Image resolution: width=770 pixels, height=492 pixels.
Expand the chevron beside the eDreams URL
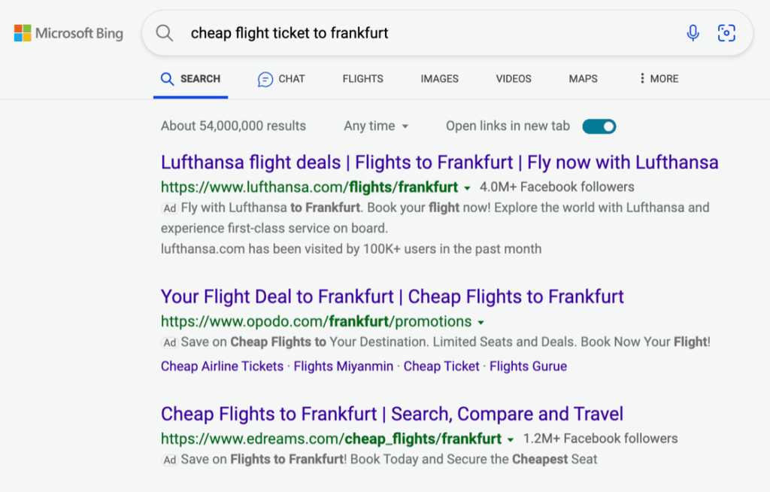(x=511, y=439)
